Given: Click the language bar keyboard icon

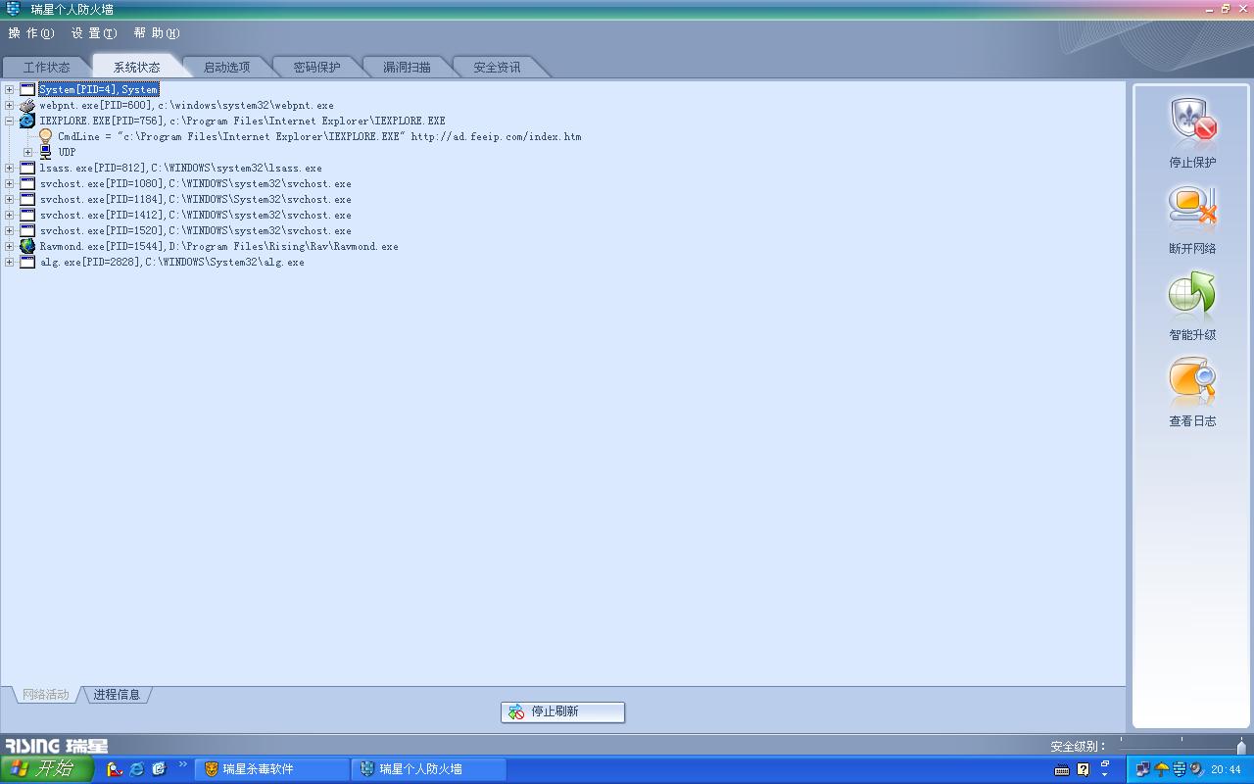Looking at the screenshot, I should click(x=1062, y=770).
